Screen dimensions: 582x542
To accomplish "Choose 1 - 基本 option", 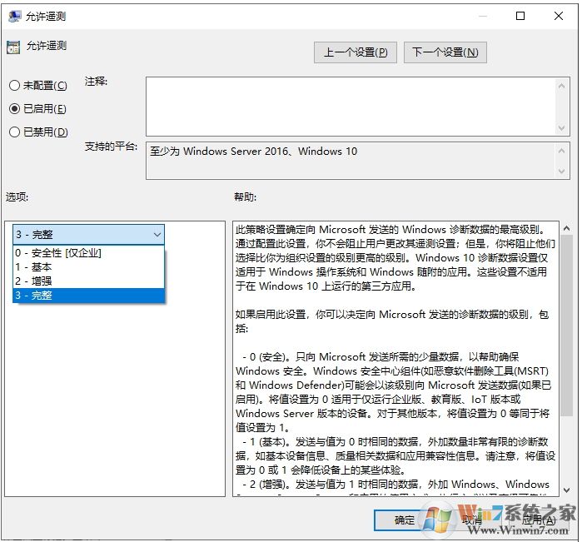I will 89,267.
